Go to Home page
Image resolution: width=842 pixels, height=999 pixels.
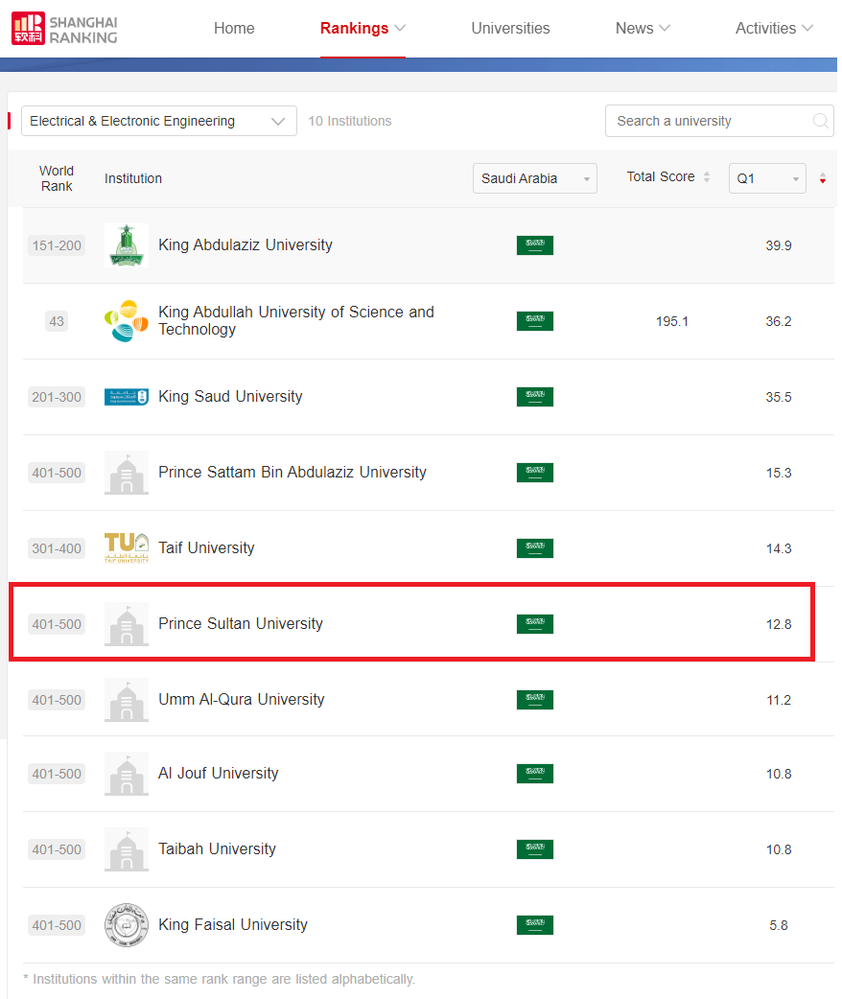point(234,29)
